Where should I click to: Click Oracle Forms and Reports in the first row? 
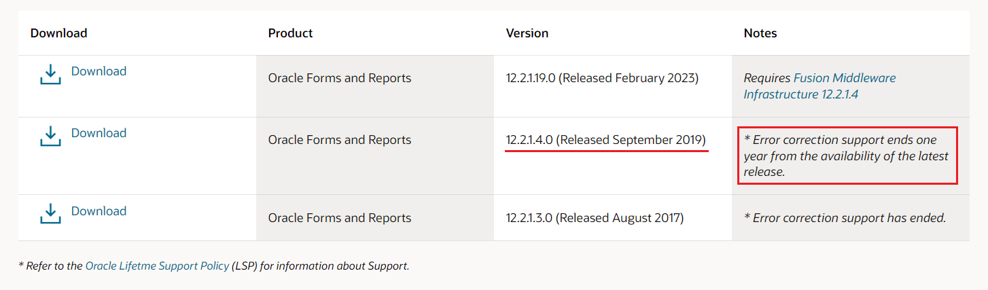(x=340, y=78)
